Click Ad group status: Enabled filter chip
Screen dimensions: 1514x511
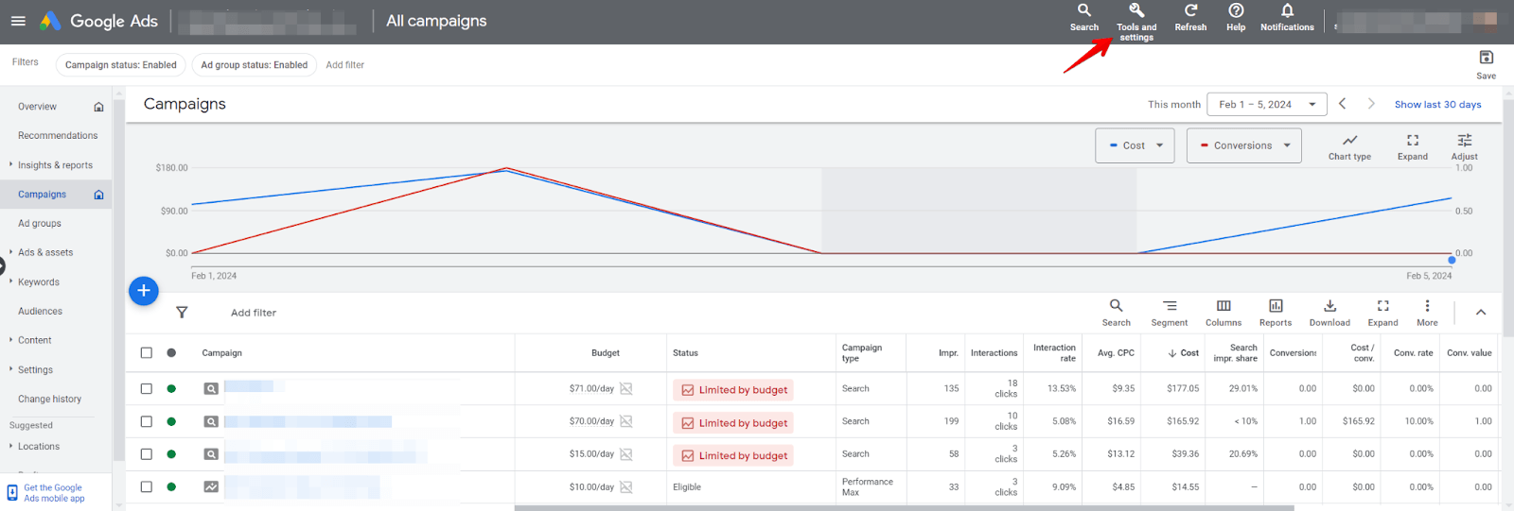coord(254,65)
